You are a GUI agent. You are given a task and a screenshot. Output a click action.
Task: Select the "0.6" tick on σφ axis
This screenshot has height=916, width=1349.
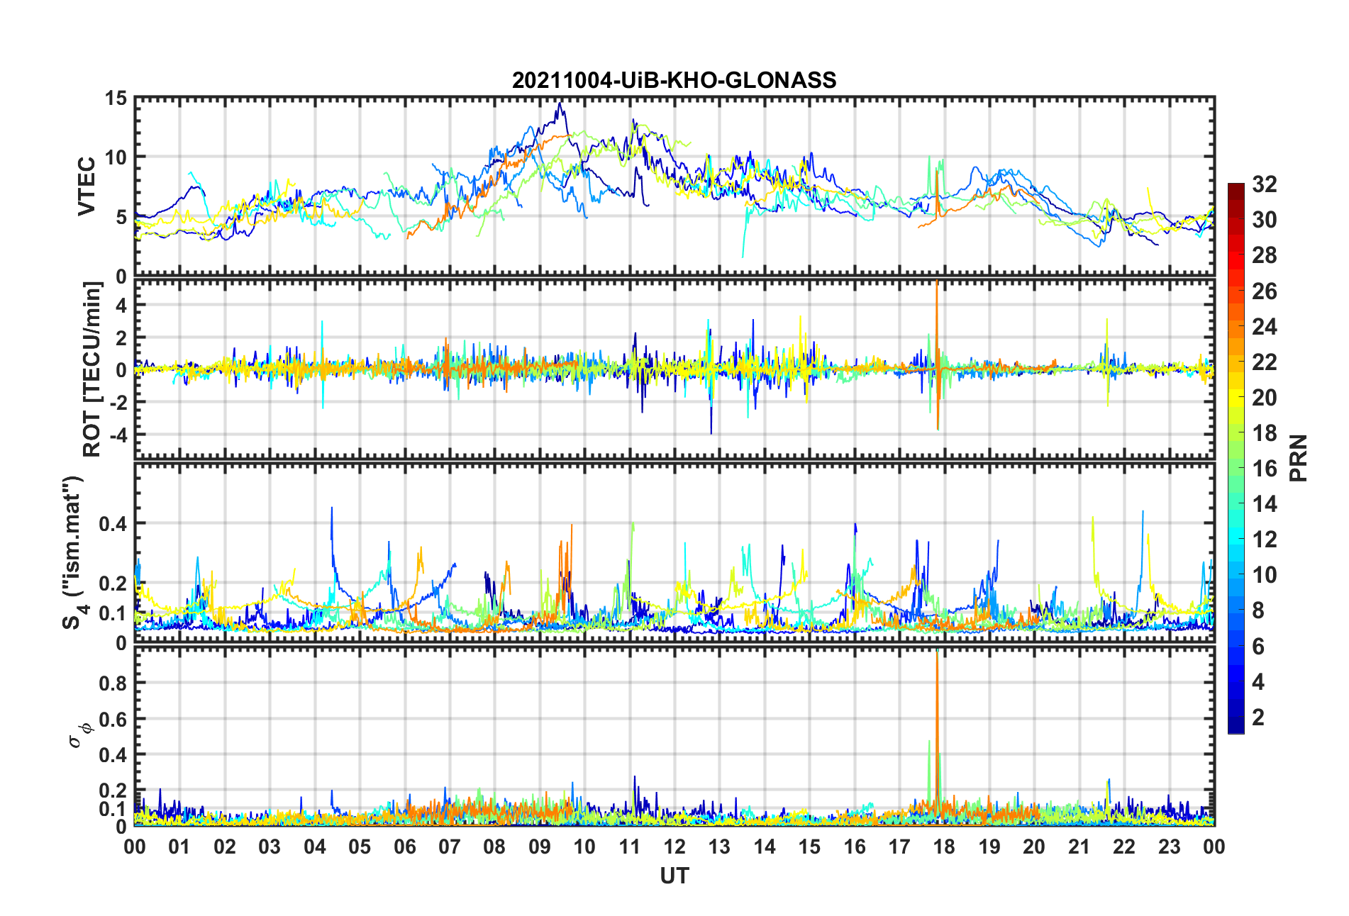[114, 719]
